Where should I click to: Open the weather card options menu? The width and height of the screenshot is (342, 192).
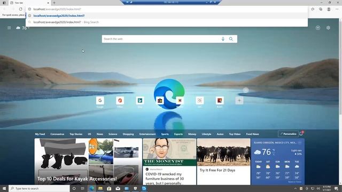coord(300,142)
